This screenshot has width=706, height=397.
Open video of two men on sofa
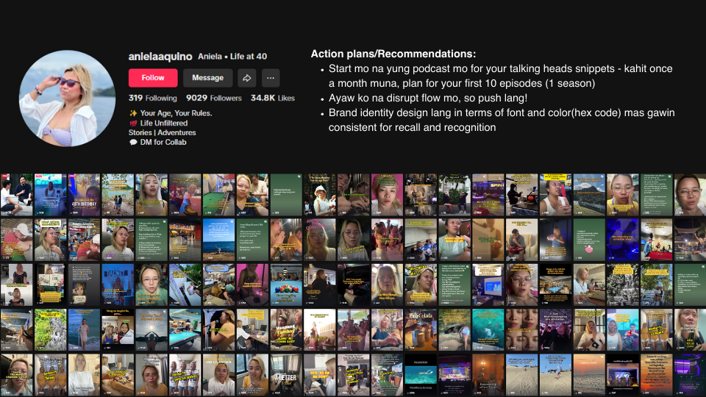(16, 195)
